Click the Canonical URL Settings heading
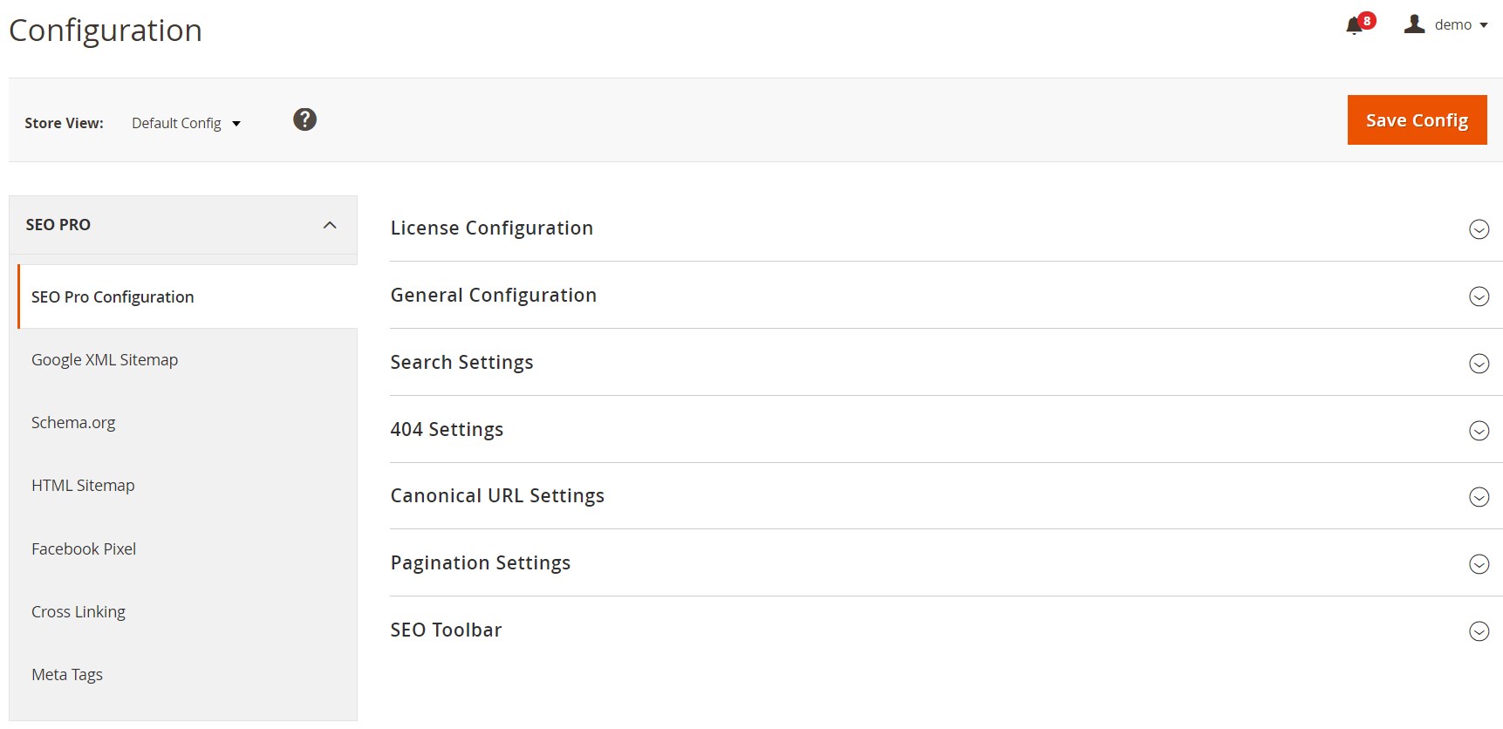This screenshot has height=729, width=1503. pyautogui.click(x=497, y=495)
